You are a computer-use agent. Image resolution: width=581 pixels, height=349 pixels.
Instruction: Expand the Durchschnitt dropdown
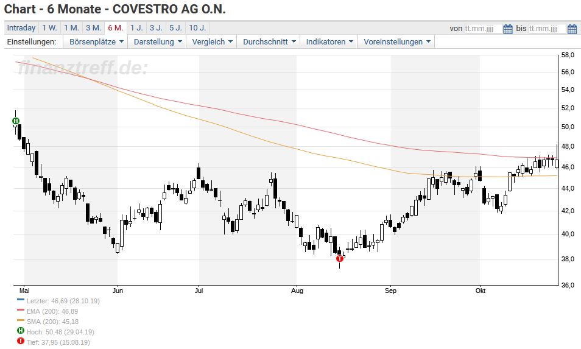click(269, 42)
